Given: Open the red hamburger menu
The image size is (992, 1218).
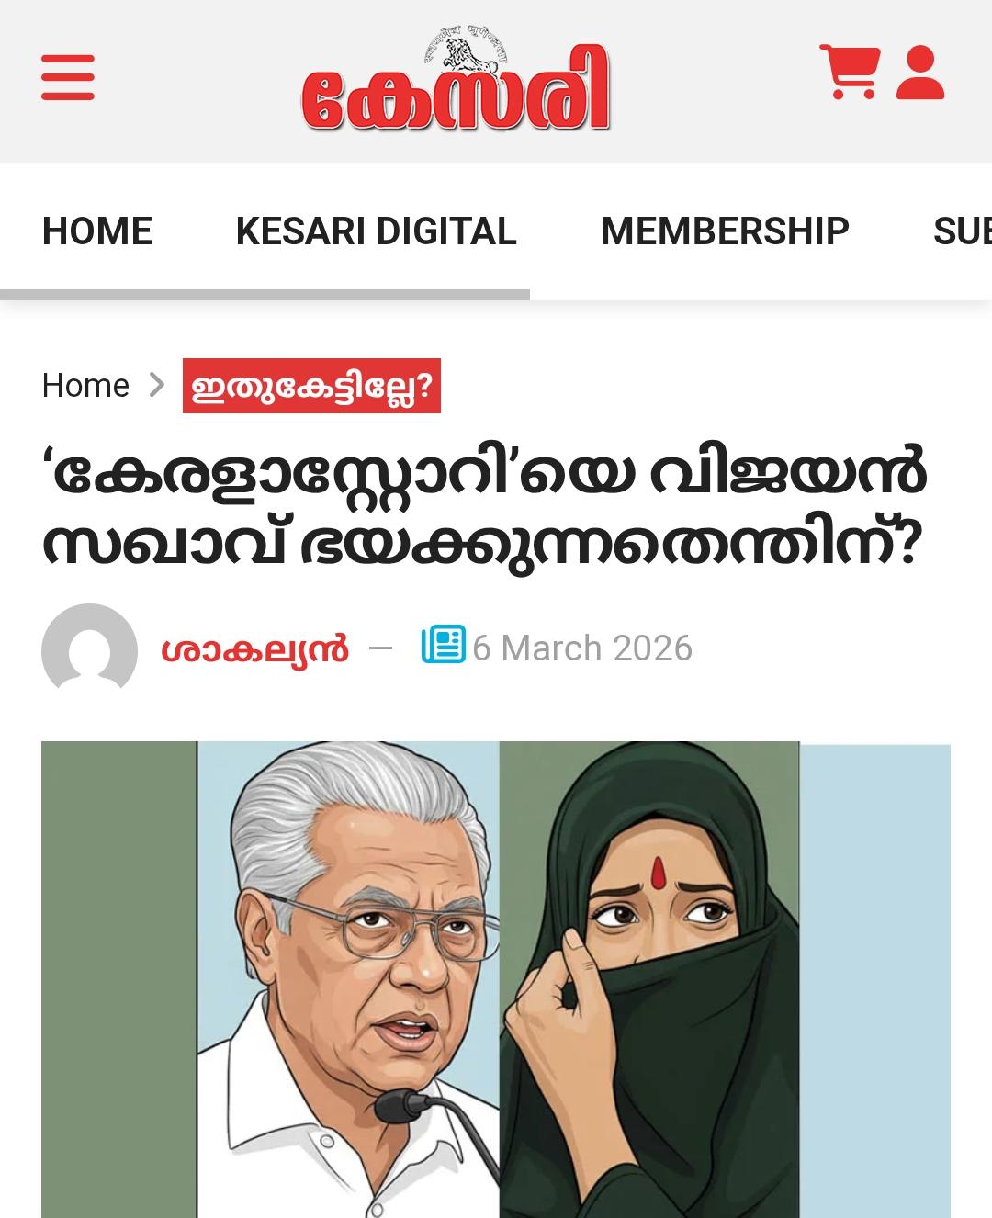Looking at the screenshot, I should (68, 77).
